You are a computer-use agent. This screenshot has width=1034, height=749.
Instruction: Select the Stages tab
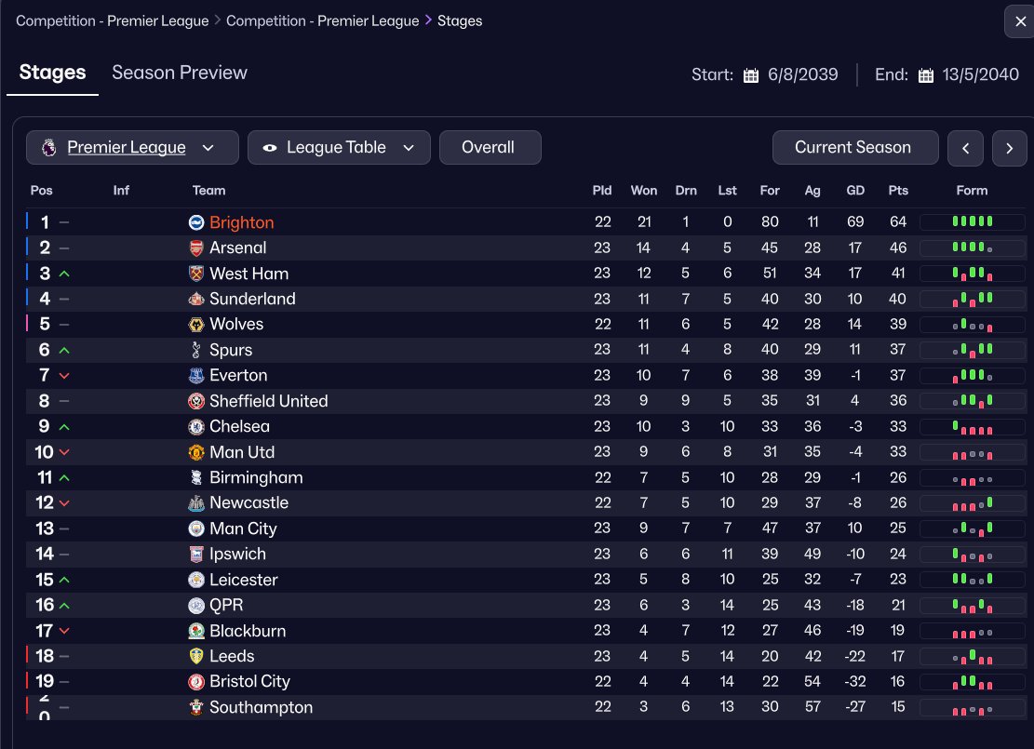click(x=52, y=73)
